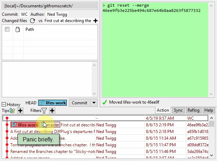217x161 pixels.
Task: Click the Tips branch arrows icon
Action: point(13,111)
